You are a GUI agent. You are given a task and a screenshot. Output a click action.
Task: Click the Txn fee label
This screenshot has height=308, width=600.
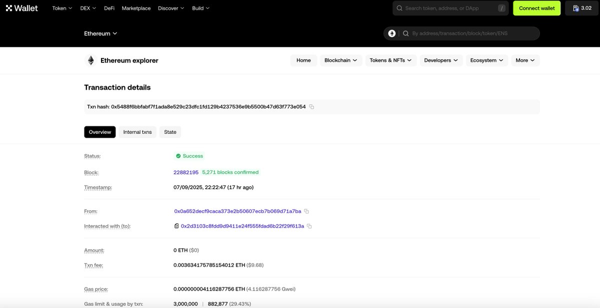tap(93, 265)
